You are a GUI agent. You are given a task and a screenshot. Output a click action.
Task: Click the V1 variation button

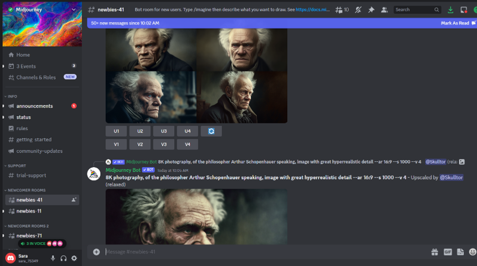[x=116, y=144]
